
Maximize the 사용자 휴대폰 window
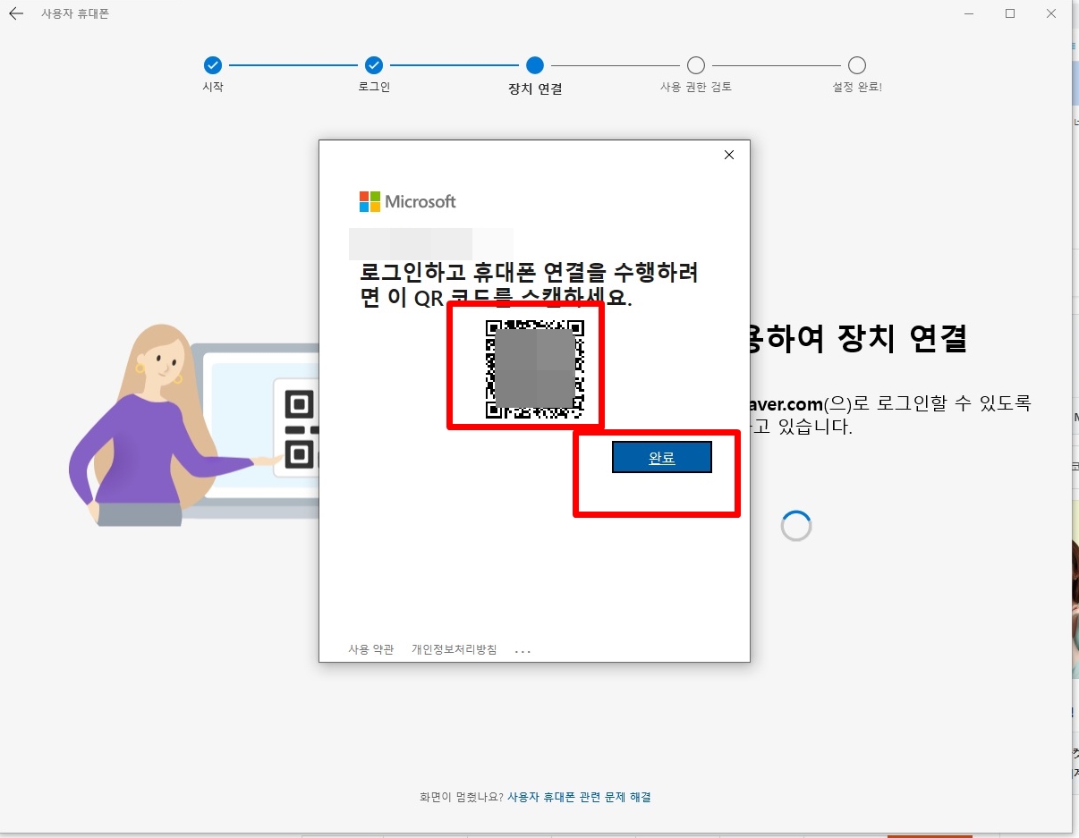tap(1010, 13)
